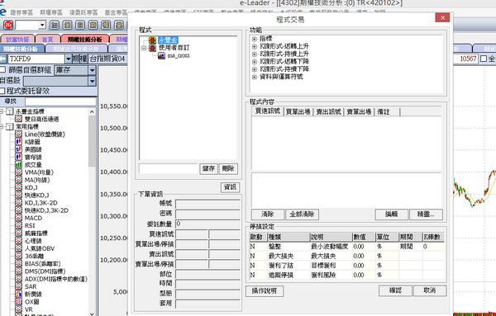496x316 pixels.
Task: Click the 編輯 button
Action: tap(391, 215)
